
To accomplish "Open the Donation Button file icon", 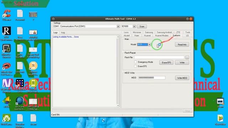I will (20, 121).
